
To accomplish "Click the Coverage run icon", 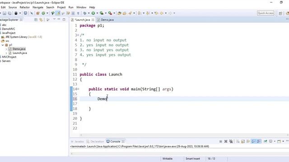I will (x=102, y=13).
